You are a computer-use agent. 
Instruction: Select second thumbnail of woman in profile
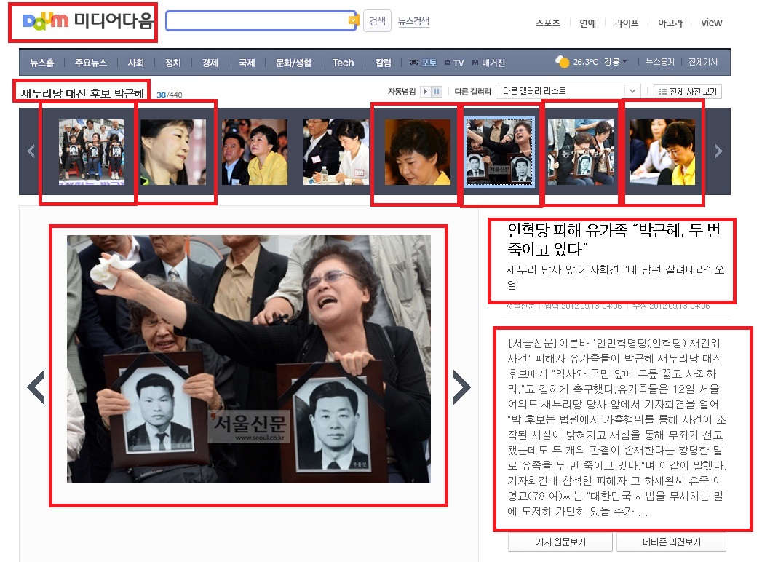173,152
